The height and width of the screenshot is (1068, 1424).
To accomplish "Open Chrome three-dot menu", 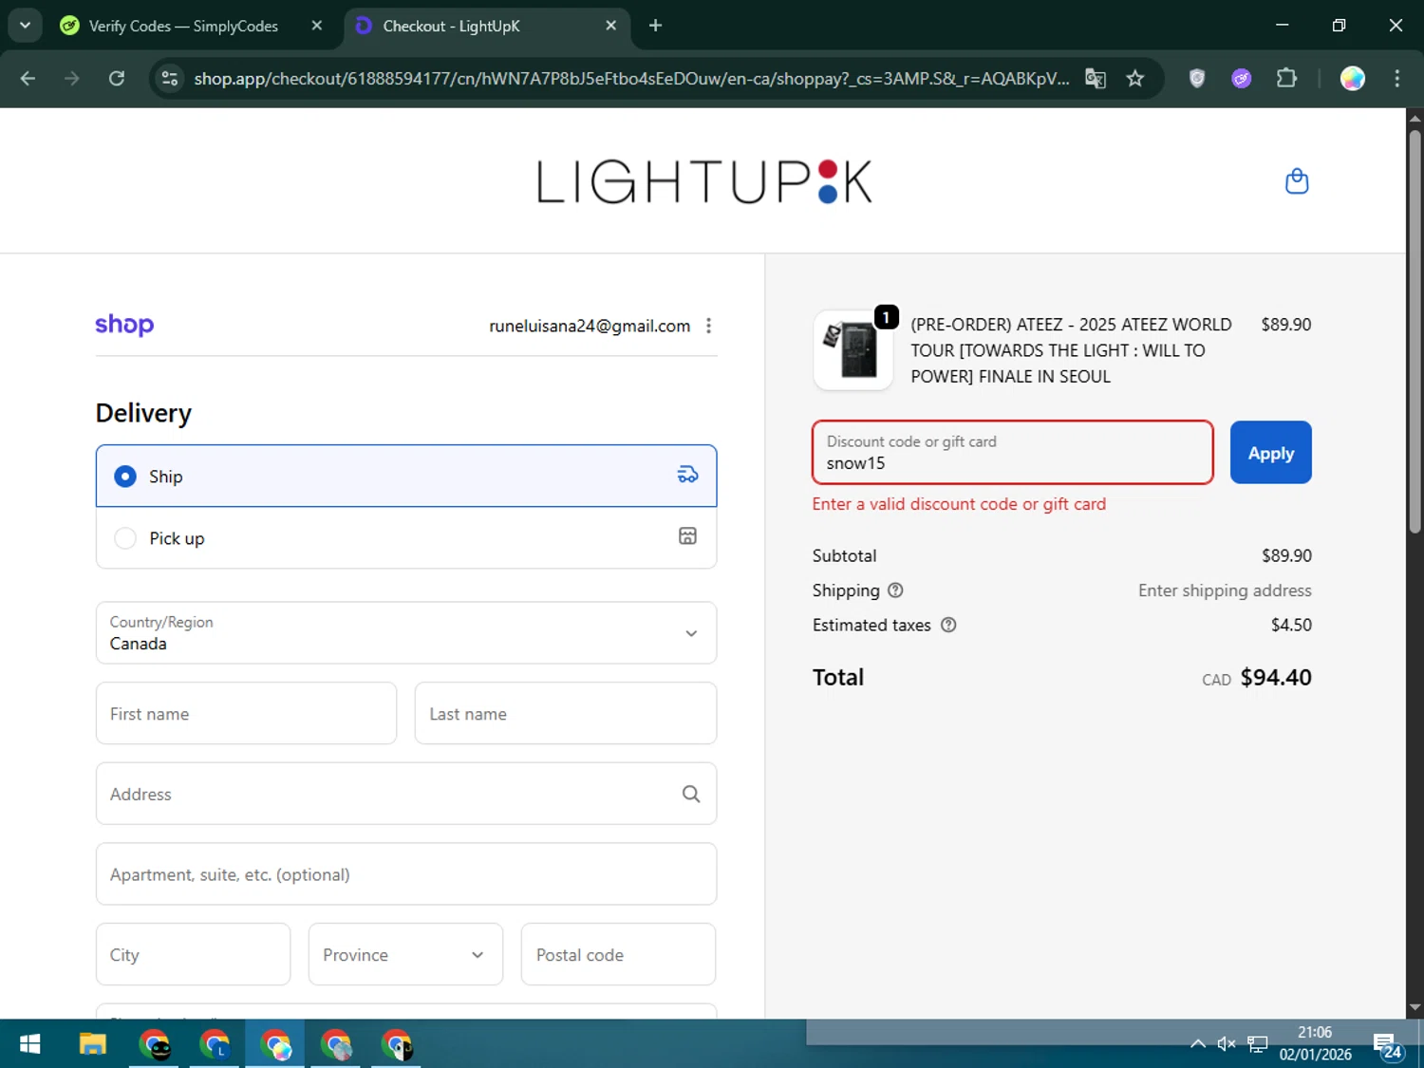I will click(1396, 79).
